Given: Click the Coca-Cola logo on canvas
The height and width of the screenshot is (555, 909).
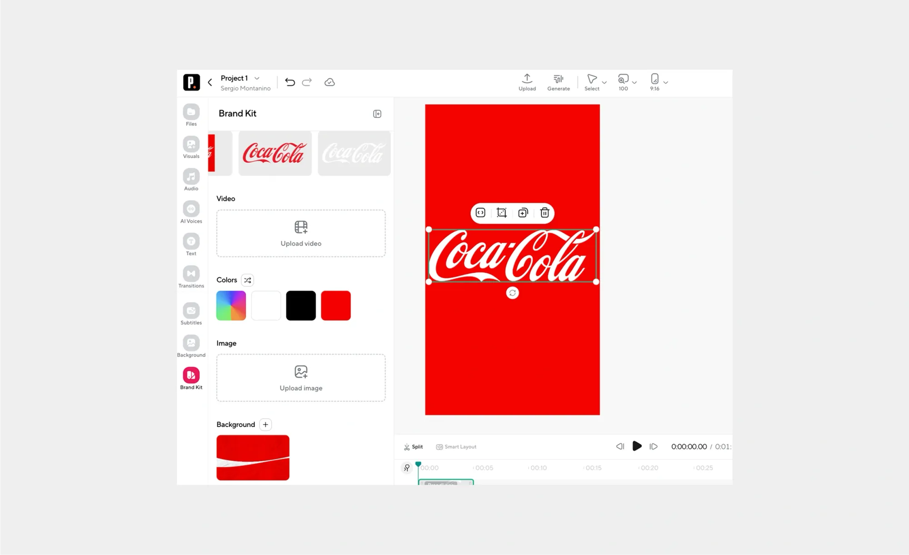Looking at the screenshot, I should [x=512, y=256].
